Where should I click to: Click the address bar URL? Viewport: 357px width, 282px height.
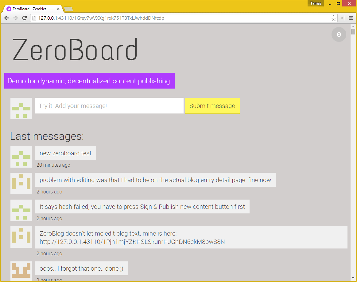coord(101,18)
